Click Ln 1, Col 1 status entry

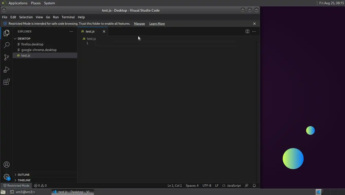click(x=175, y=186)
